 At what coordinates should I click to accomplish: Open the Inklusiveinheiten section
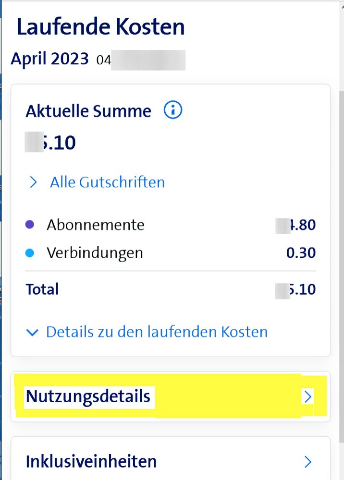(91, 461)
